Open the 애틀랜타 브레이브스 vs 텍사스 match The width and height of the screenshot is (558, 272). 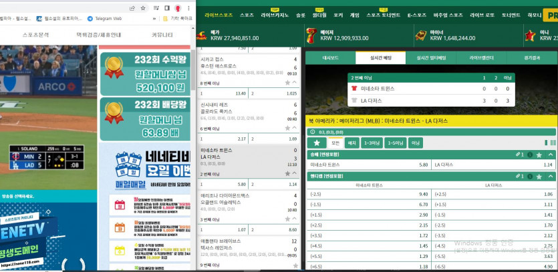point(249,248)
